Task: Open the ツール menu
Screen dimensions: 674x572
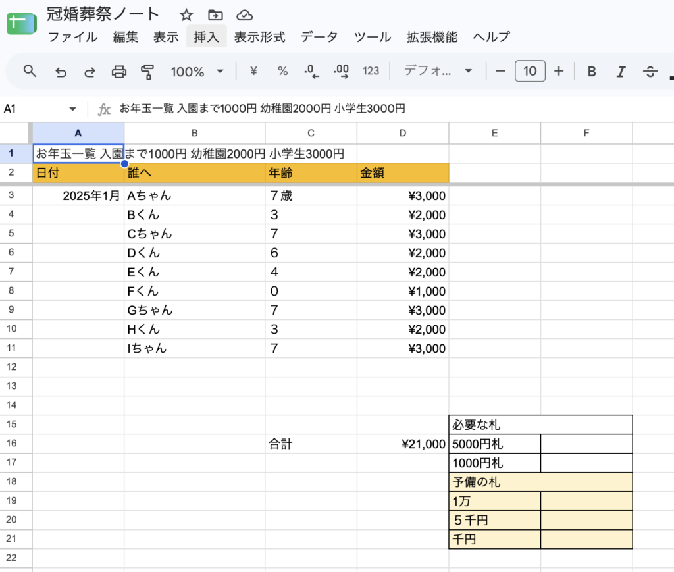Action: 373,37
